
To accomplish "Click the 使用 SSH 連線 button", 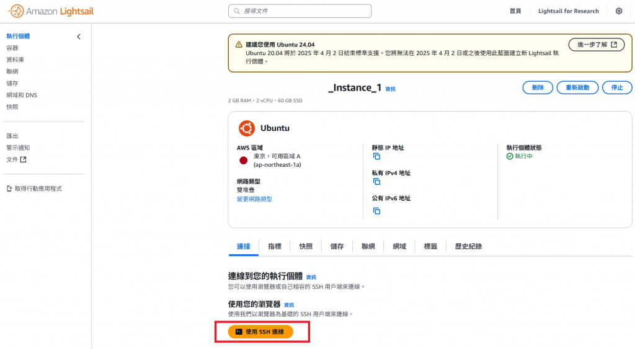I will pyautogui.click(x=260, y=332).
